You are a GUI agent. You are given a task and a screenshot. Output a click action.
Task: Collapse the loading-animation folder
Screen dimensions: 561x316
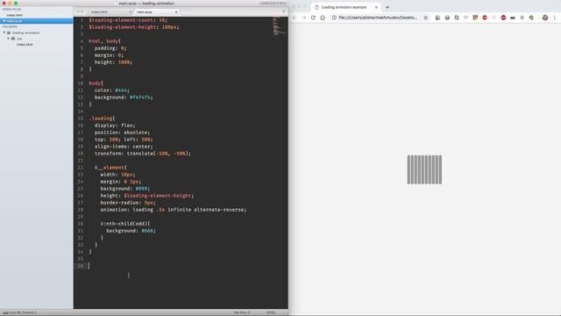tap(4, 32)
